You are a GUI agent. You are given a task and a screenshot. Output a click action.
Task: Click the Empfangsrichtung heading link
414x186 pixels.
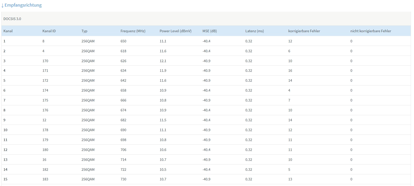(x=23, y=5)
